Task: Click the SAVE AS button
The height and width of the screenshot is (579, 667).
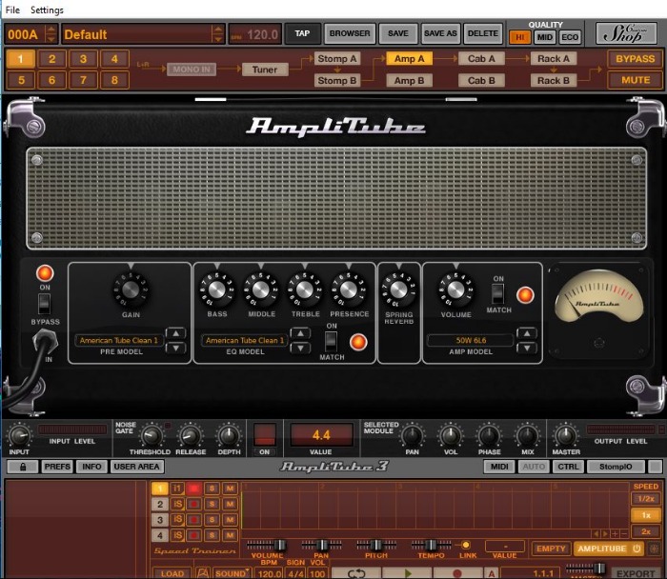Action: [x=440, y=33]
